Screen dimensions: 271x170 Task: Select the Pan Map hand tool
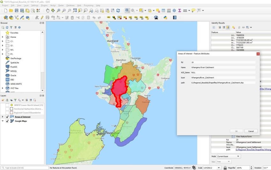[x=48, y=11]
